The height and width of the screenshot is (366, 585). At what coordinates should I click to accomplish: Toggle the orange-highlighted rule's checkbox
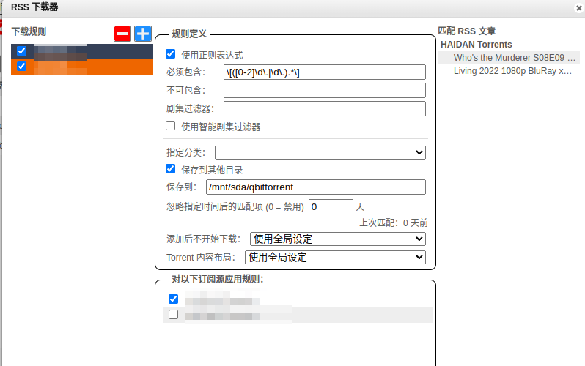coord(22,67)
